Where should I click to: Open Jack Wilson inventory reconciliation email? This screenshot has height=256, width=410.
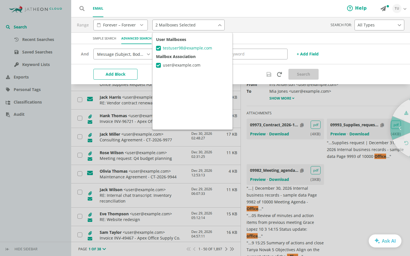click(x=156, y=195)
